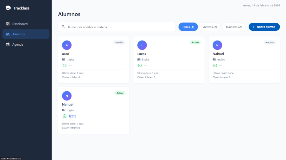Viewport: 286px width, 160px height.
Task: Click the Dashboard grid icon
Action: [8, 24]
